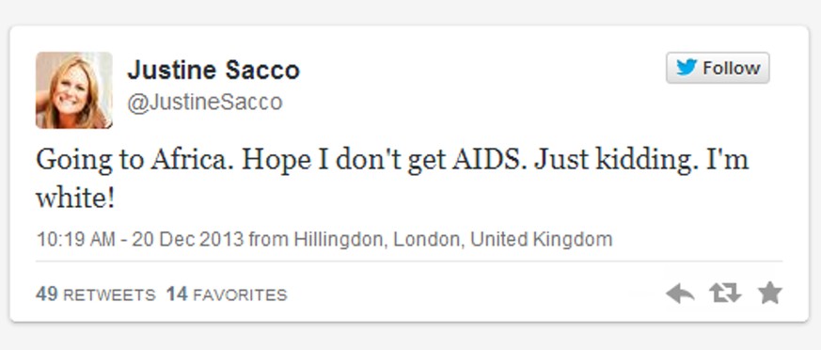
Task: Click the @JustineSacco handle
Action: pos(205,103)
